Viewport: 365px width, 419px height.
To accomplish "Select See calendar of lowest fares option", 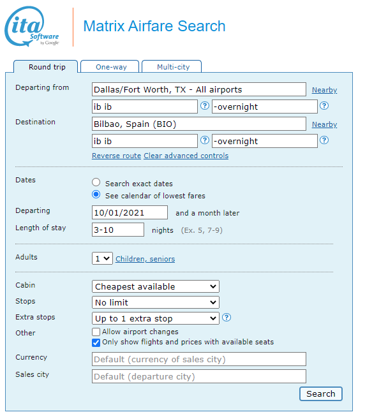I will (x=96, y=195).
